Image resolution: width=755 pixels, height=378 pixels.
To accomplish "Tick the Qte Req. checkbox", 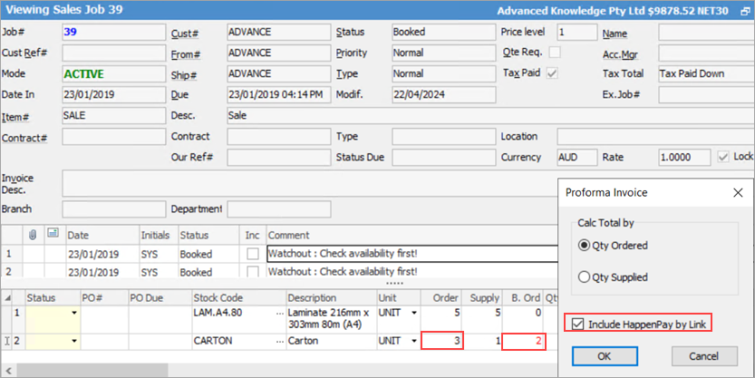I will 550,53.
